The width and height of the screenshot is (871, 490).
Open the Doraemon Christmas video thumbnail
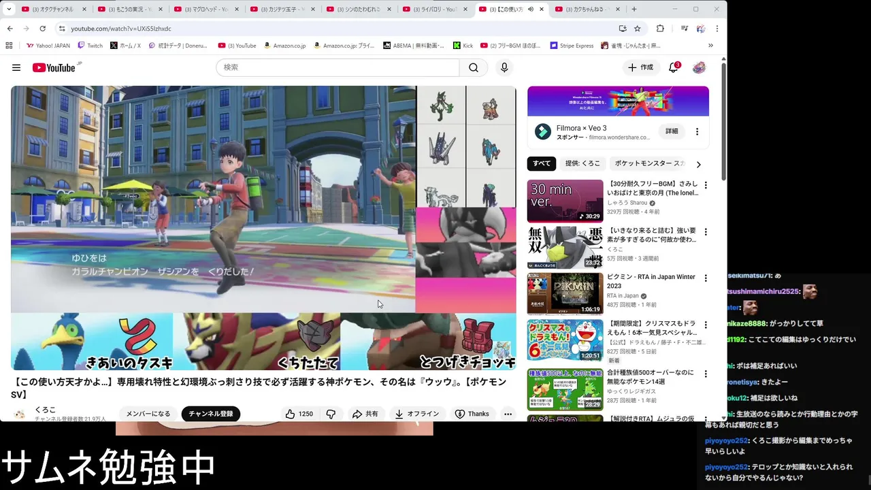pos(565,340)
